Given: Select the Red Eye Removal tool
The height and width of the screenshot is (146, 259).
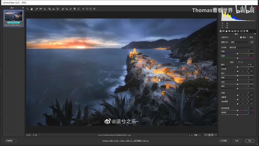Looking at the screenshot, I should pos(67,9).
